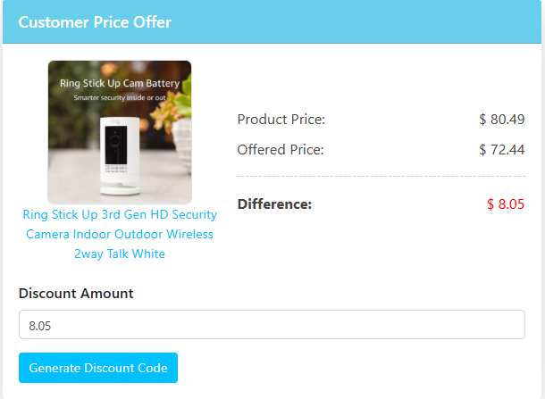Focus the Discount Amount input field
Viewport: 545px width, 399px height.
pyautogui.click(x=272, y=325)
